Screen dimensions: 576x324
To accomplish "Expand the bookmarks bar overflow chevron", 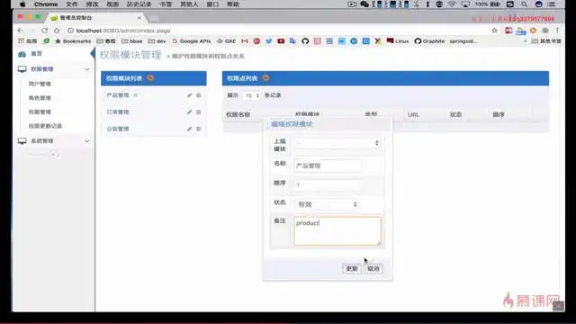I will [525, 41].
